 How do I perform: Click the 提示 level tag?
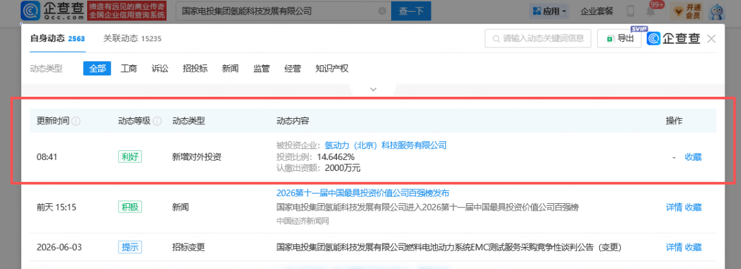tap(130, 247)
